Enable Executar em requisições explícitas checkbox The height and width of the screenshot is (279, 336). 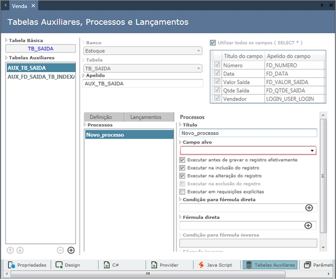click(x=182, y=192)
